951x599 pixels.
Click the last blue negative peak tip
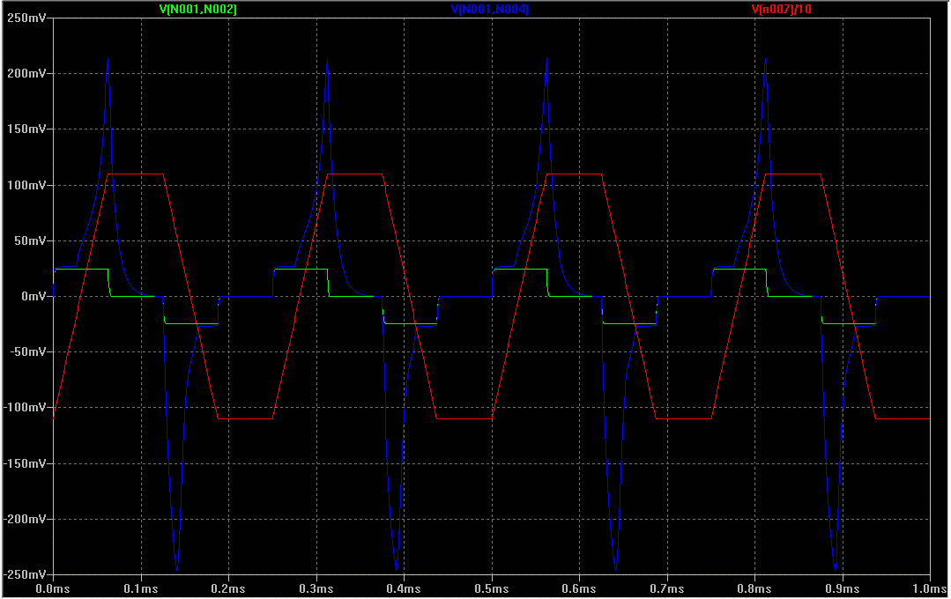(835, 568)
